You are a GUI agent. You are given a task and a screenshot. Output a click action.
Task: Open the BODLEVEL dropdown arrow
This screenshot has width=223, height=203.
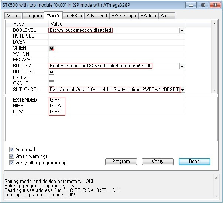pyautogui.click(x=182, y=30)
